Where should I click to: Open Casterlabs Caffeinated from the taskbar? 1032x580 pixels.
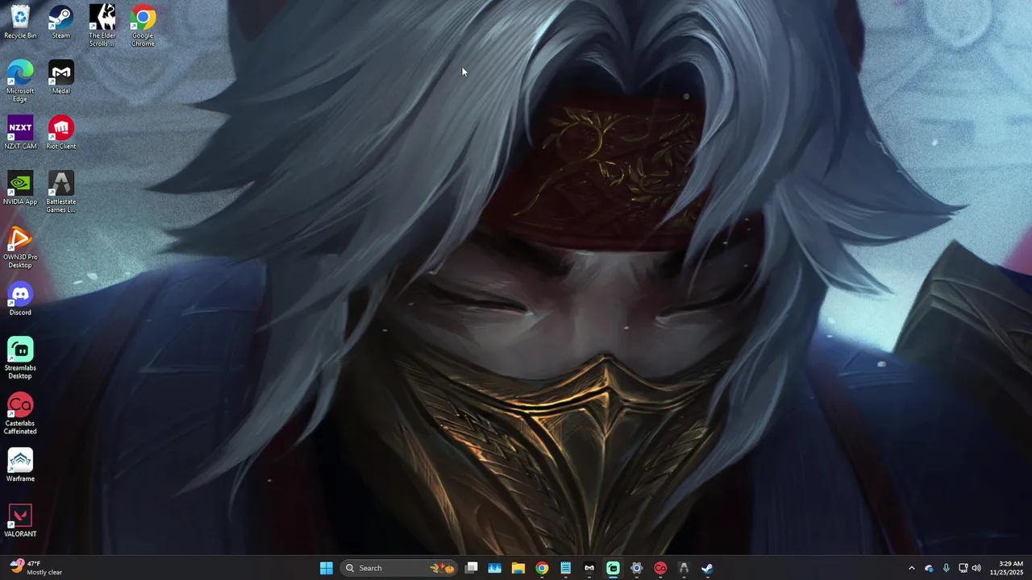click(x=660, y=568)
